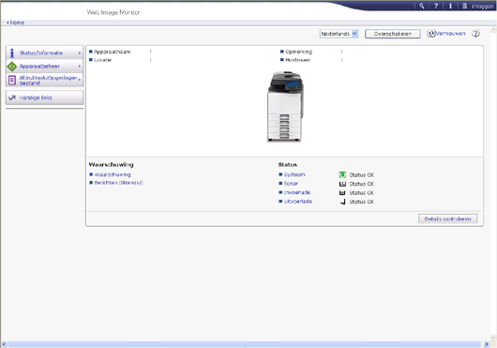Open the round help icon beside Vernieuwen
Screen dimensions: 497x348
pos(475,33)
